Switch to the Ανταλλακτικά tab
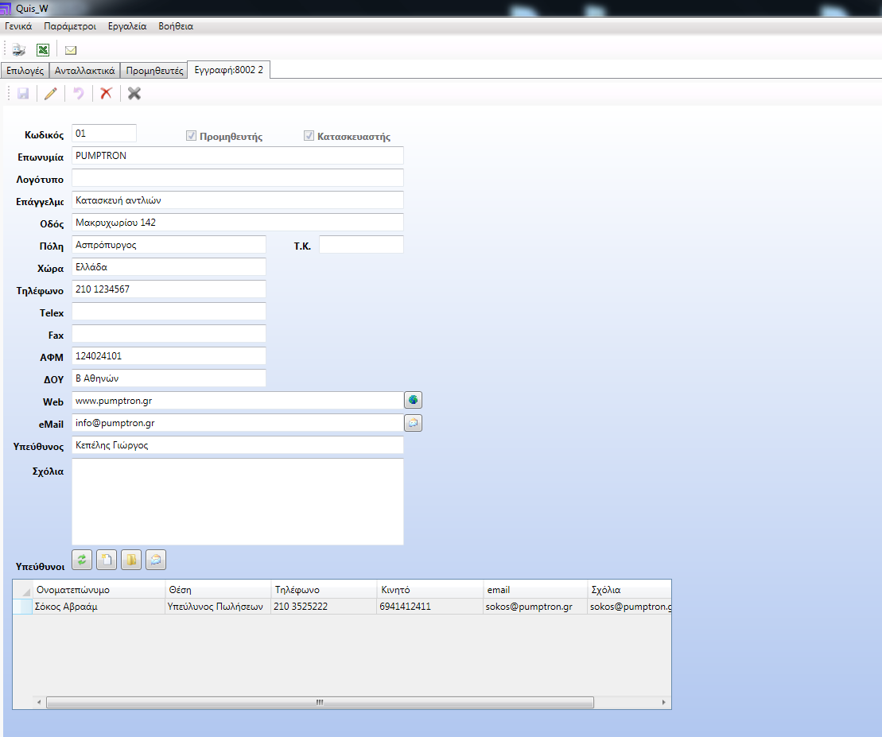 point(85,70)
